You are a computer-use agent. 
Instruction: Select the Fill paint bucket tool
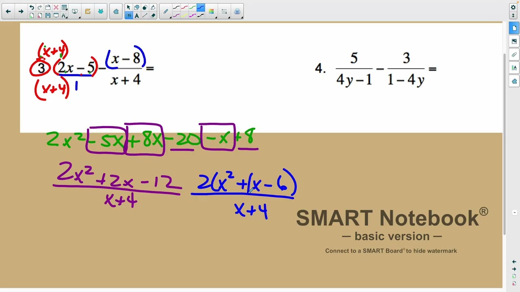click(153, 7)
